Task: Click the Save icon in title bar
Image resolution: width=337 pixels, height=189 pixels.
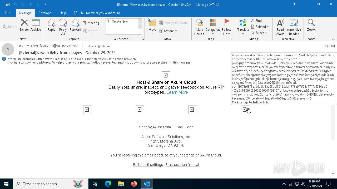Action: pyautogui.click(x=8, y=4)
